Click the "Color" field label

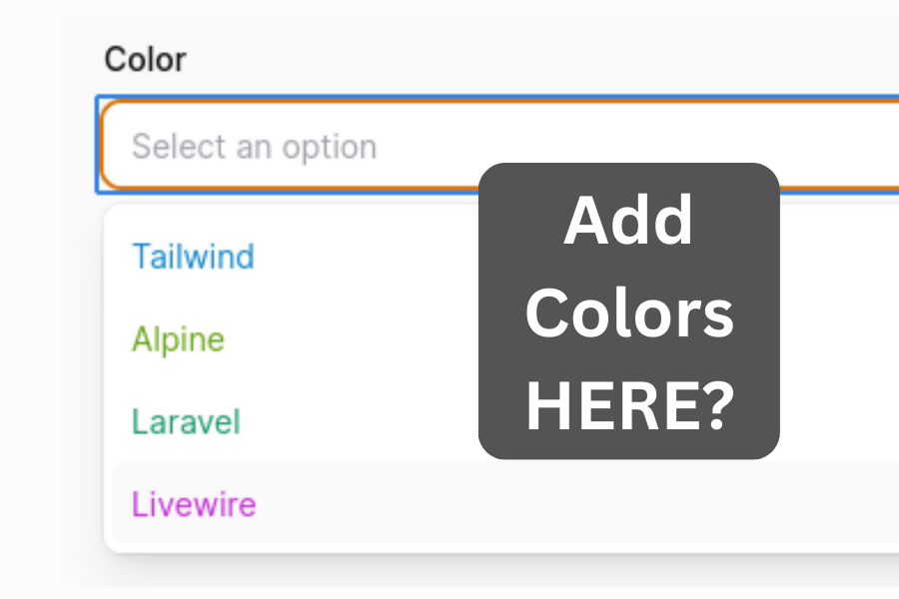point(145,60)
